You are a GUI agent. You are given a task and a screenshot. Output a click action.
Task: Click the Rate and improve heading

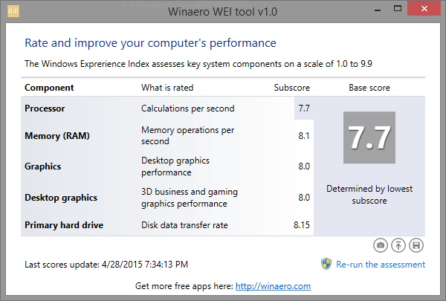(x=150, y=43)
